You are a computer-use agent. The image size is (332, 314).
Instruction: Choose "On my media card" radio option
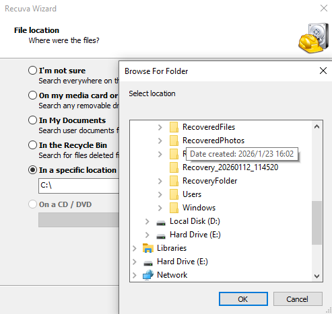(32, 95)
